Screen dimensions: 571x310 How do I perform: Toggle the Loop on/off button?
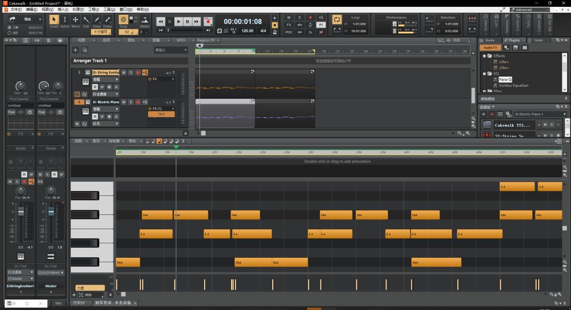coord(337,20)
